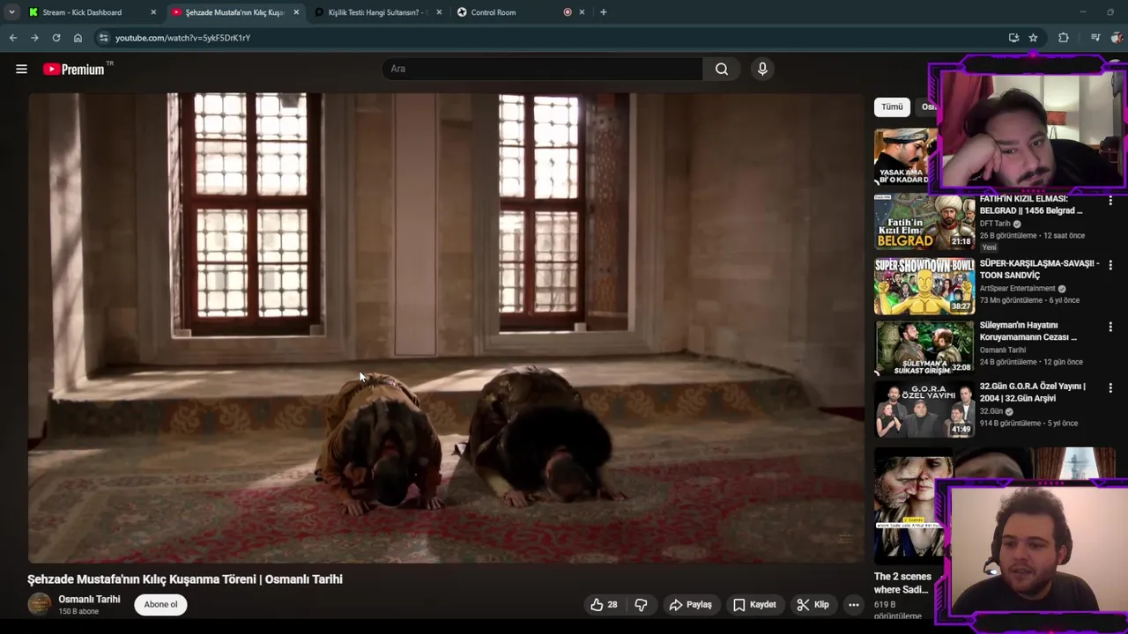Create a clip with Klip button
This screenshot has height=634, width=1128.
pos(813,605)
